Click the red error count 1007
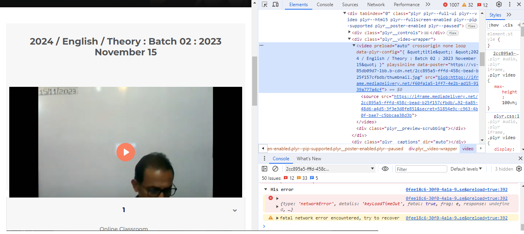Viewport: 524px width, 234px height. coord(451,5)
